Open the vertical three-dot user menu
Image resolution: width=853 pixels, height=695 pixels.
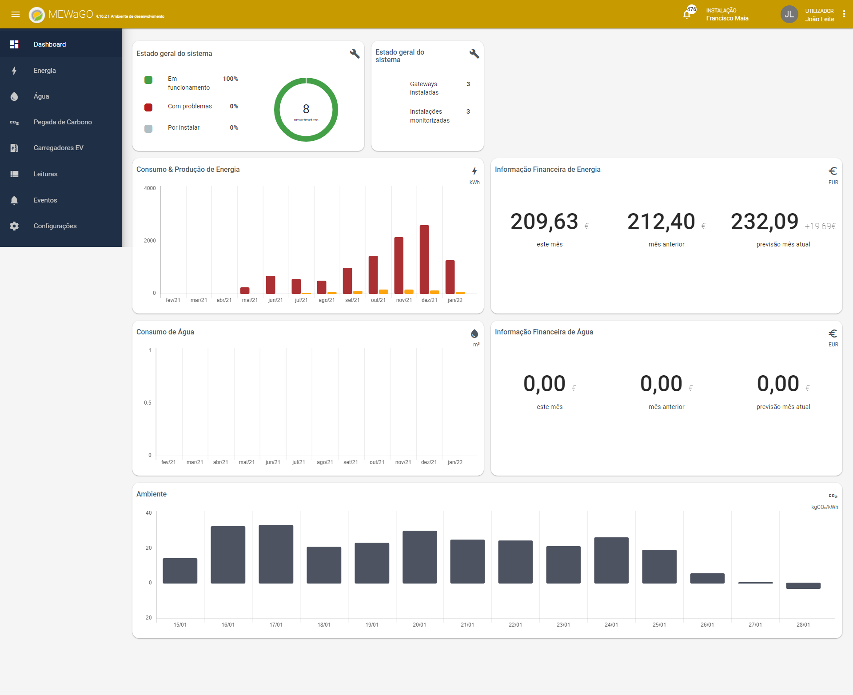(844, 14)
